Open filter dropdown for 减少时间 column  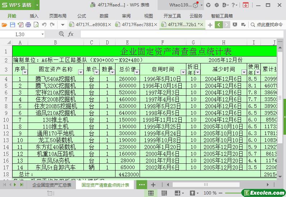coord(244,72)
